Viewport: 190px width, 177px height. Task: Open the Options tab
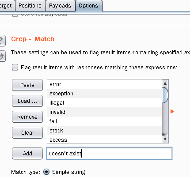[x=88, y=6]
